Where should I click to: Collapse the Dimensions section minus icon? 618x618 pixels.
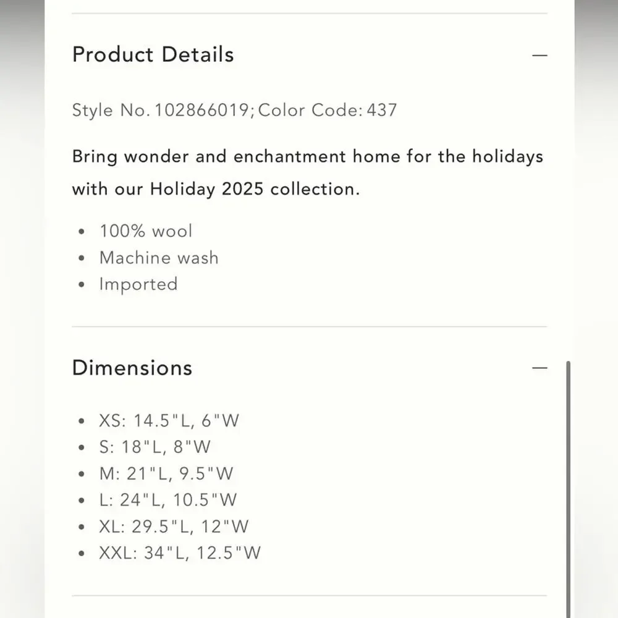540,368
